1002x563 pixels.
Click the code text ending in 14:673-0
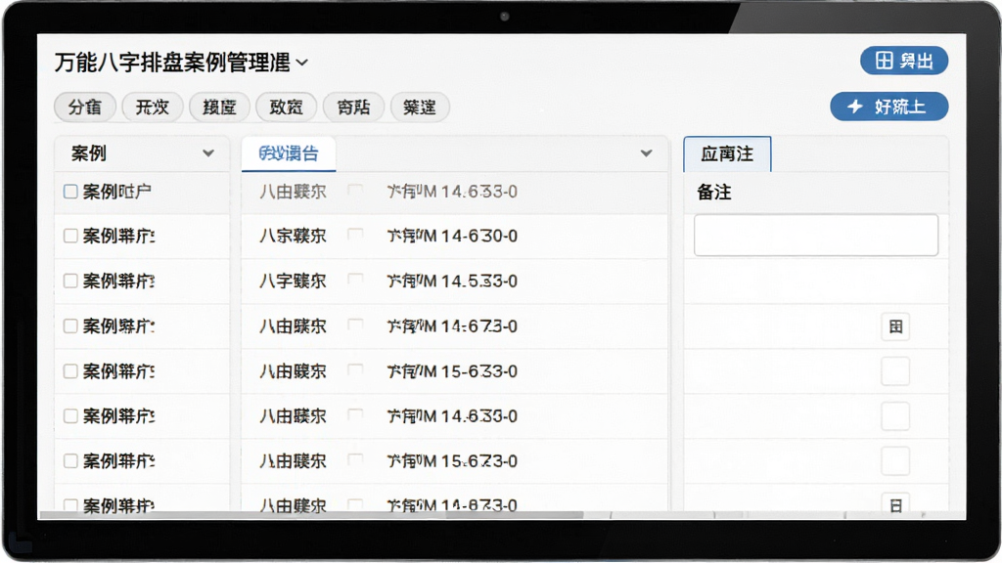pos(452,326)
